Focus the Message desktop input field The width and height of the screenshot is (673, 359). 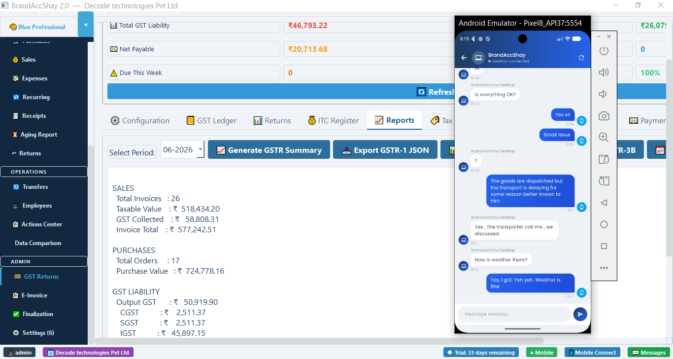[514, 314]
